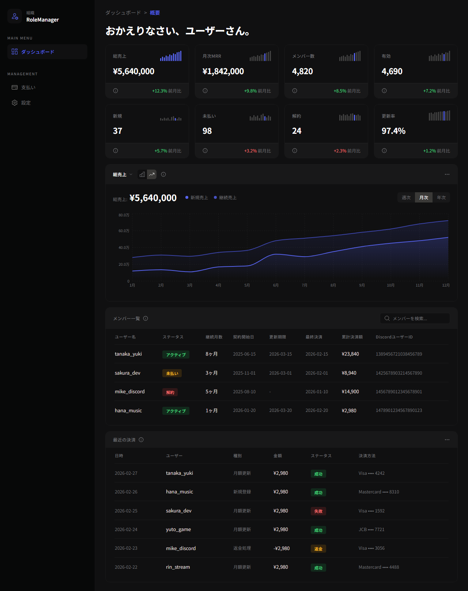Open three-dot menu on 最近の決済 panel
This screenshot has height=591, width=468.
click(447, 440)
